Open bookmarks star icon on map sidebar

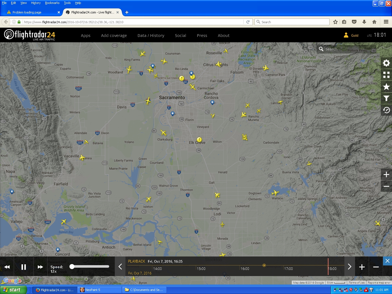pyautogui.click(x=386, y=87)
